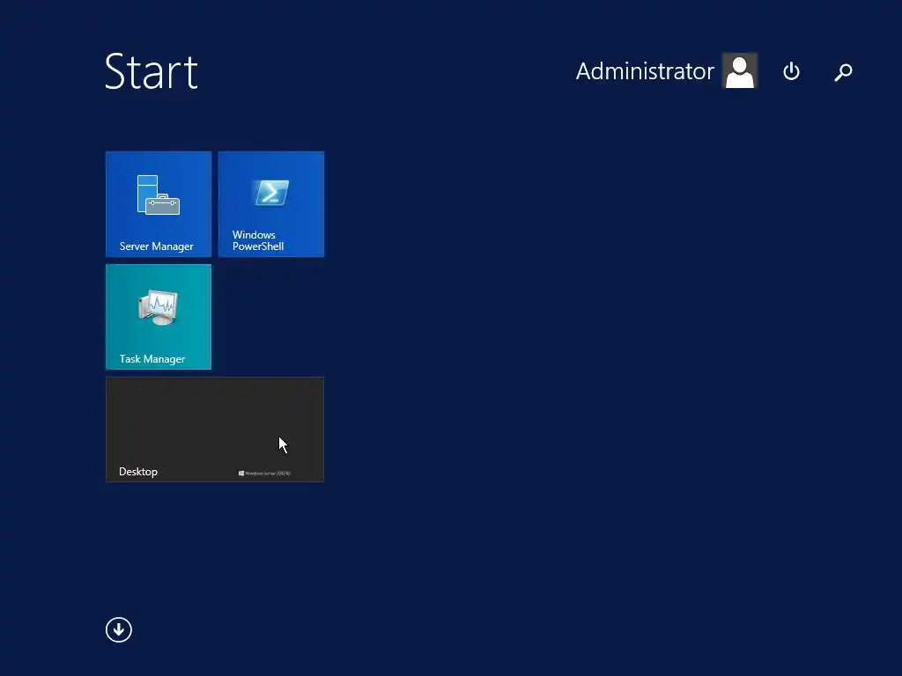Switch to the Desktop tile

[x=215, y=430]
